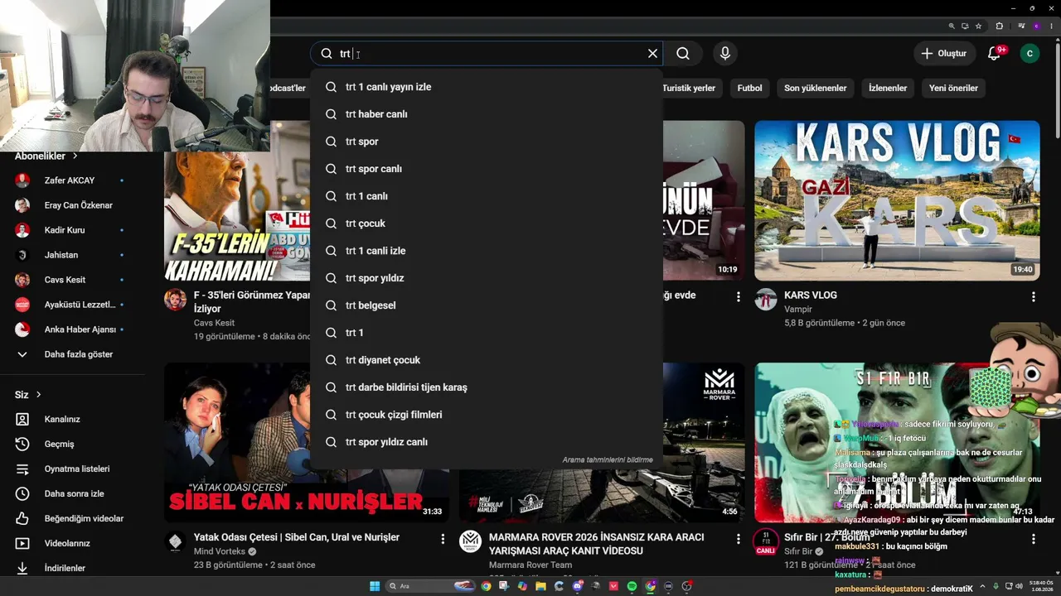Open more options for KARS VLOG video
The image size is (1061, 596).
[x=1034, y=296]
